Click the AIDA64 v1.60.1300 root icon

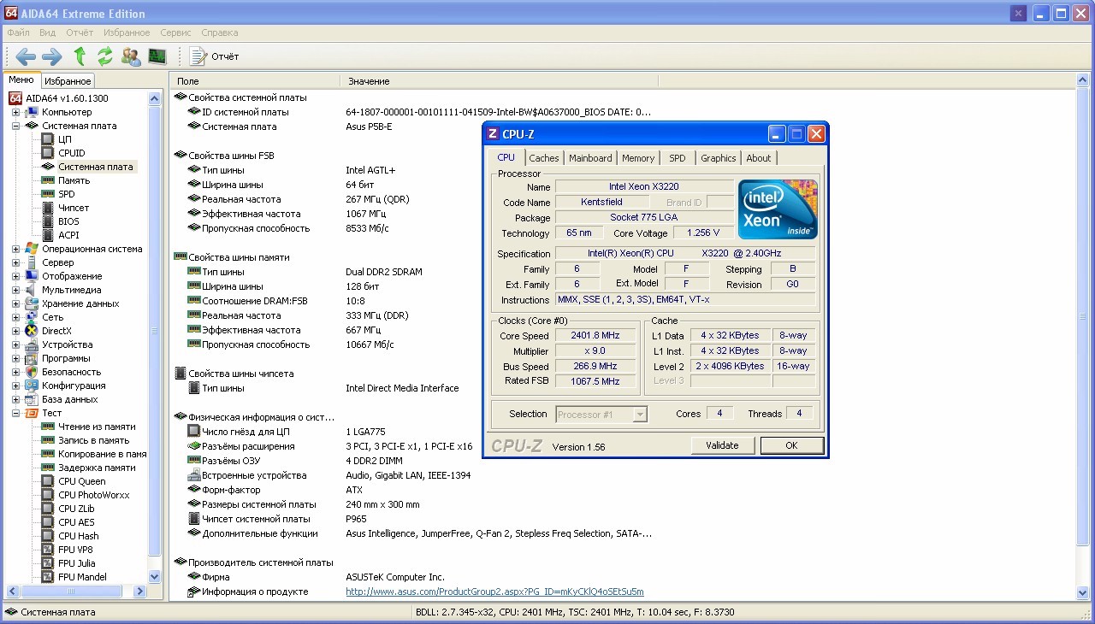click(15, 98)
